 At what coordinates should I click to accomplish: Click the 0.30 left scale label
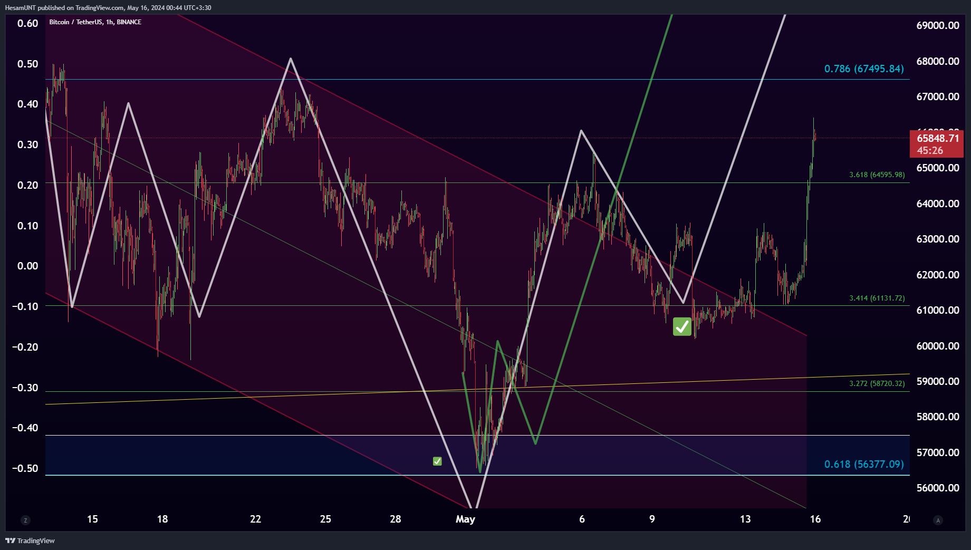[28, 144]
